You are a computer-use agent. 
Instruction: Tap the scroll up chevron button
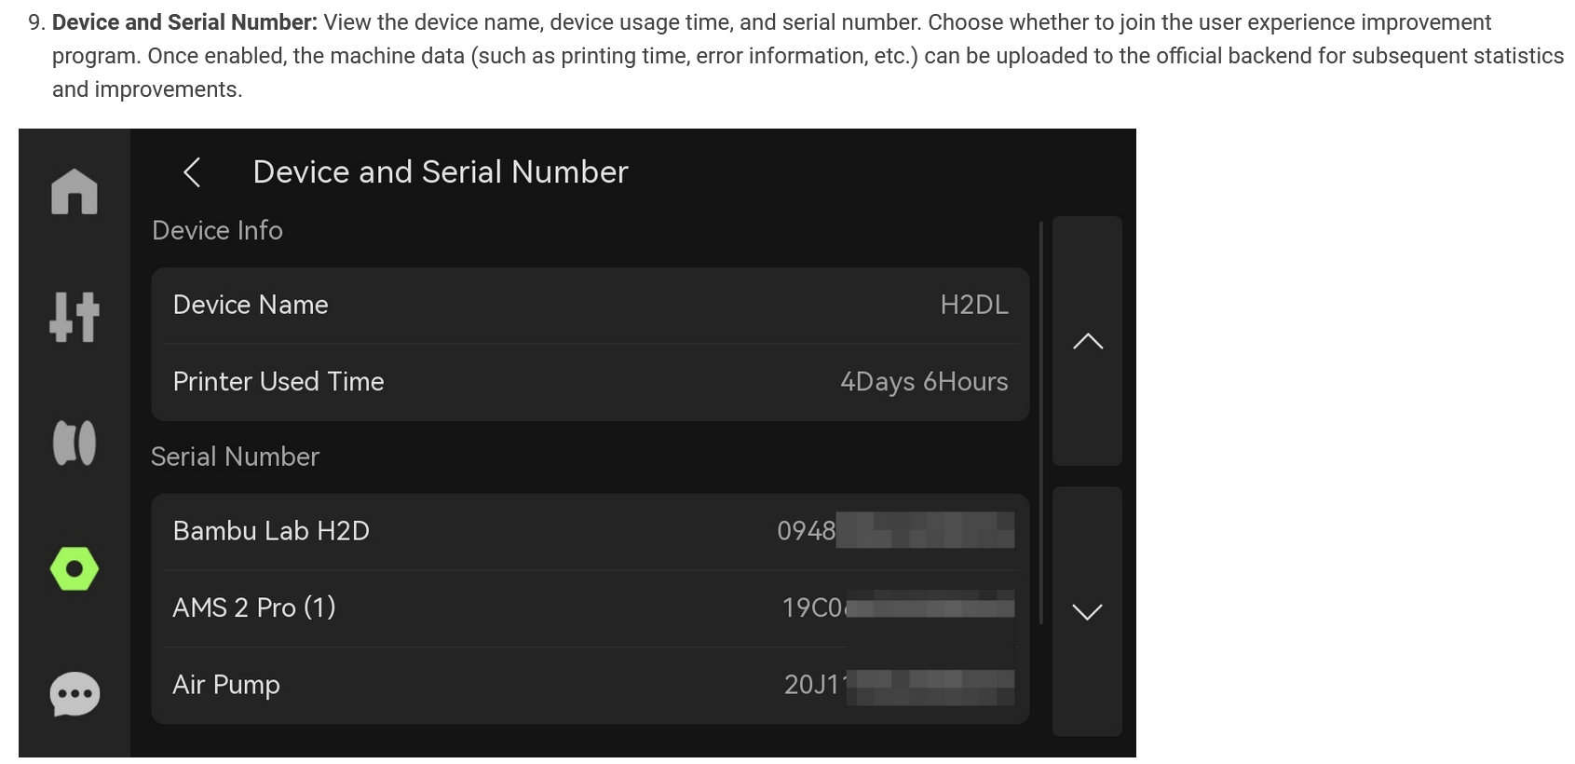(1087, 341)
